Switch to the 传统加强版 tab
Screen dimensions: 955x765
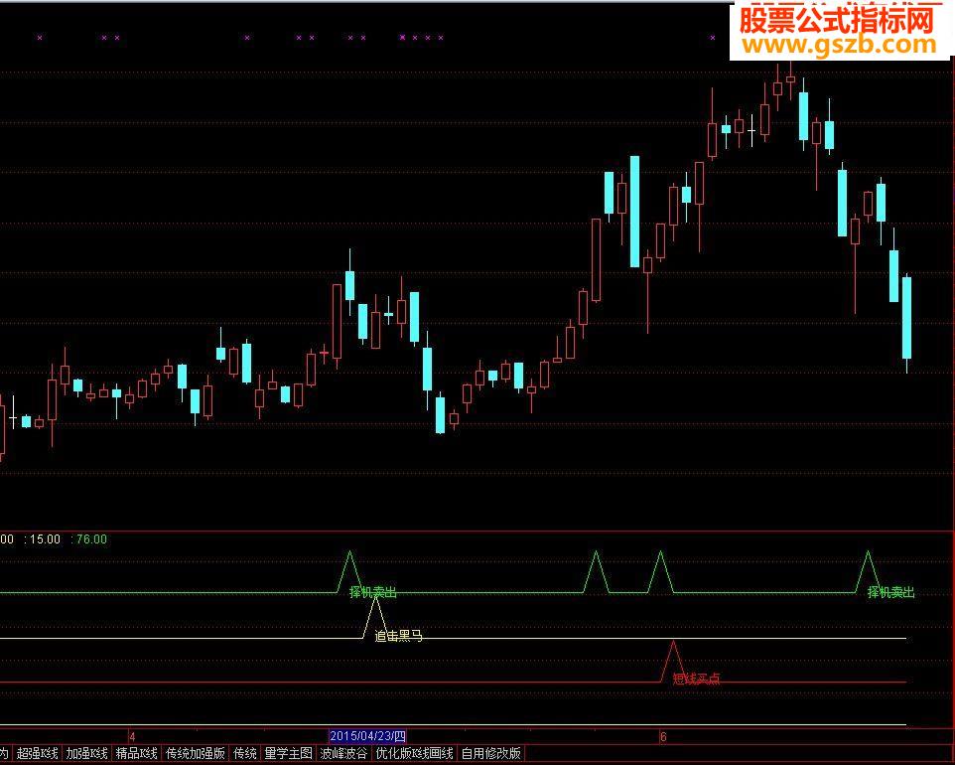pos(196,753)
